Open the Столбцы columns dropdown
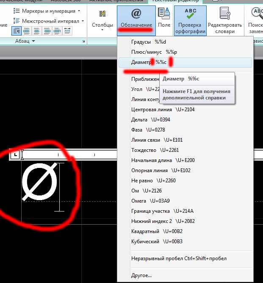 pos(102,20)
